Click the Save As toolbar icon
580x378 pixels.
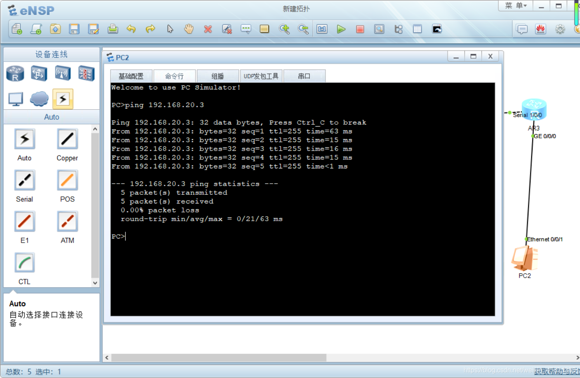[x=94, y=29]
